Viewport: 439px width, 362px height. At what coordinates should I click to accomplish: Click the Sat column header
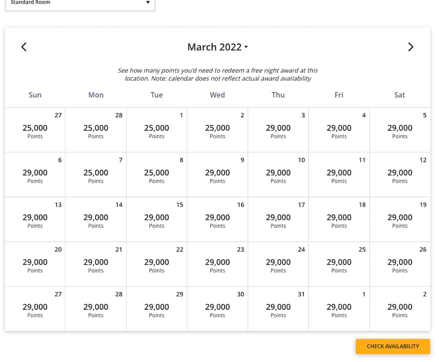pyautogui.click(x=400, y=95)
